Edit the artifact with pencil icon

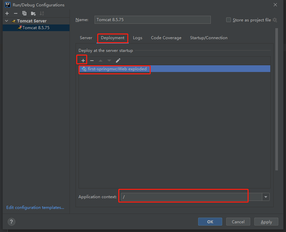click(118, 61)
